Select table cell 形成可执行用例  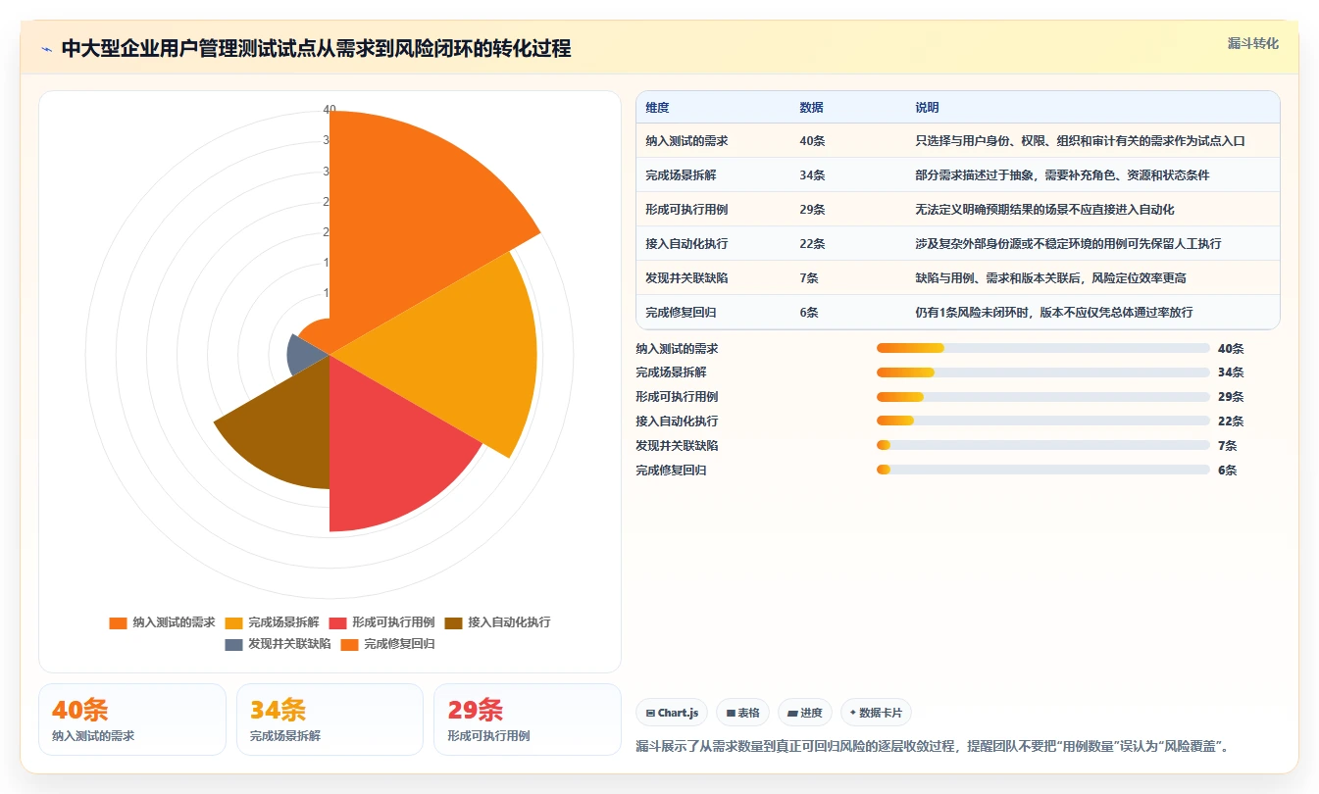pos(686,210)
